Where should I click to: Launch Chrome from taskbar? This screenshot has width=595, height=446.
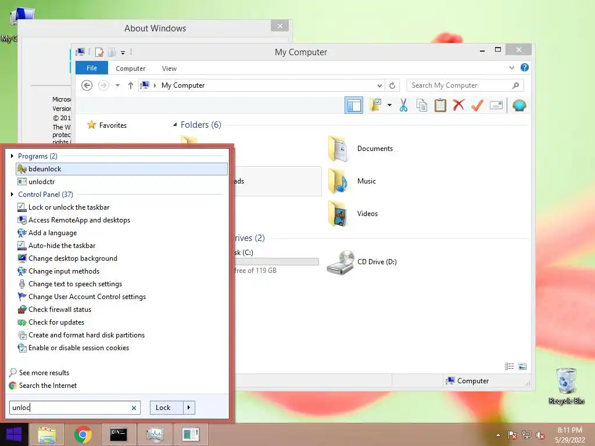(83, 434)
